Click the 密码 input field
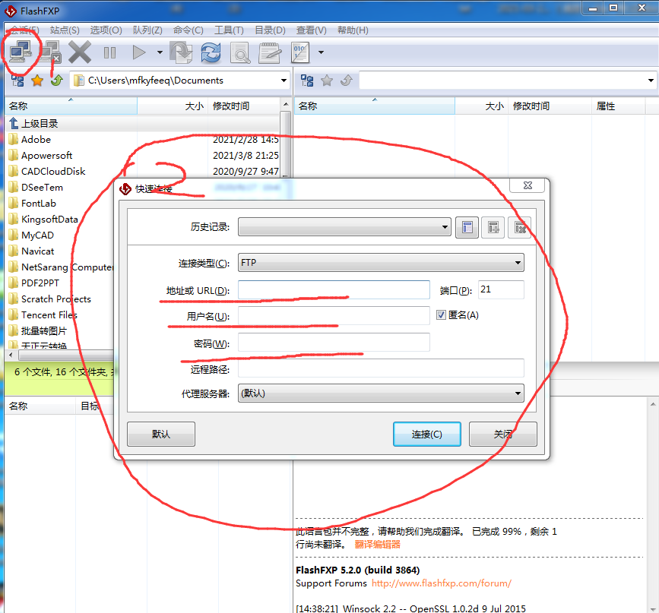659x613 pixels. point(334,343)
